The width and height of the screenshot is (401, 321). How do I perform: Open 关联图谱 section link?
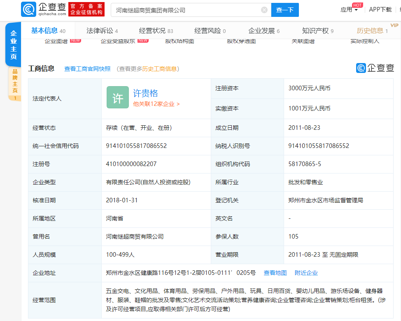click(x=303, y=41)
